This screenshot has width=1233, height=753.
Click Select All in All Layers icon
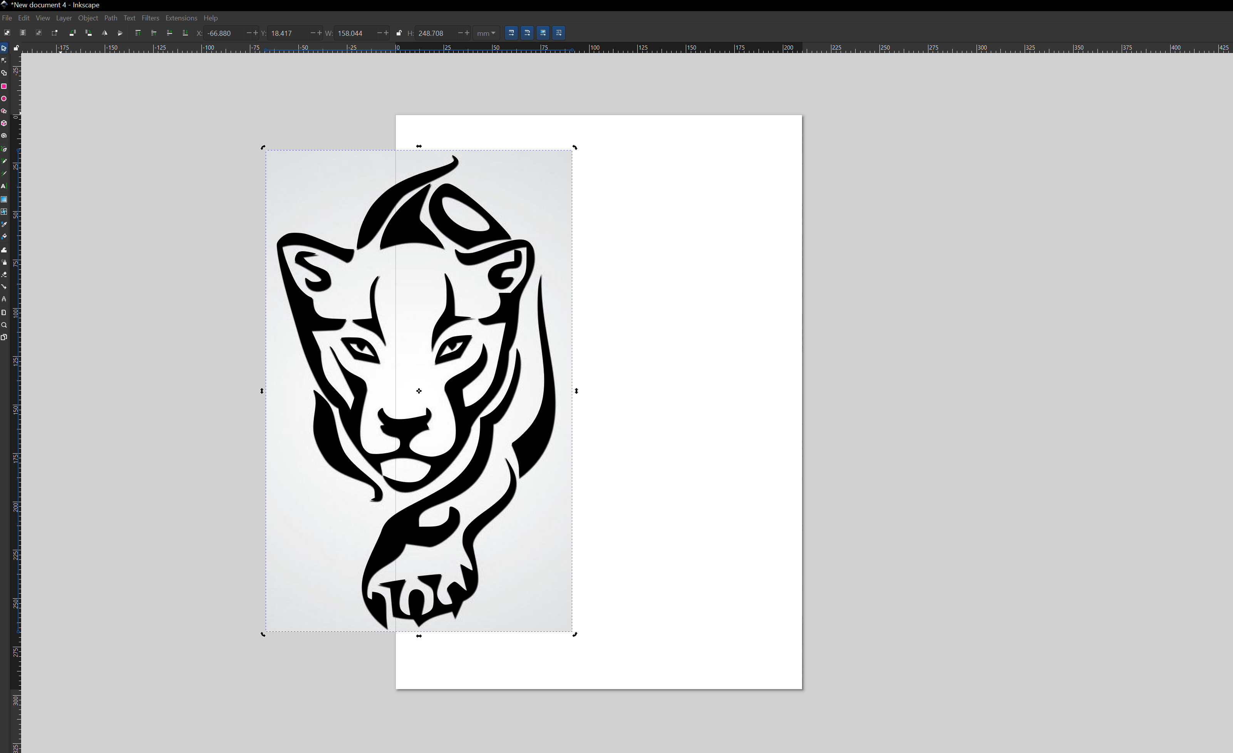tap(22, 33)
